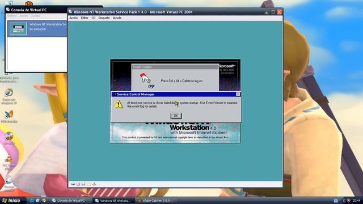The height and width of the screenshot is (204, 363).
Task: Click the Workstation 4.0 splash text
Action: (x=193, y=127)
